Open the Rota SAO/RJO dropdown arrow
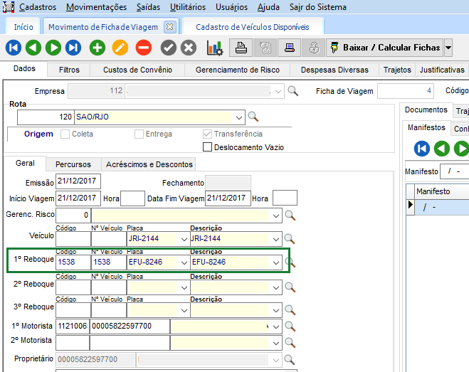This screenshot has height=372, width=469. tap(238, 117)
